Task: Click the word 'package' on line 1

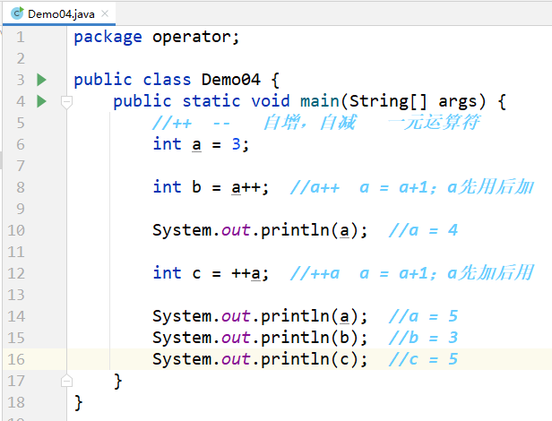Action: (108, 38)
